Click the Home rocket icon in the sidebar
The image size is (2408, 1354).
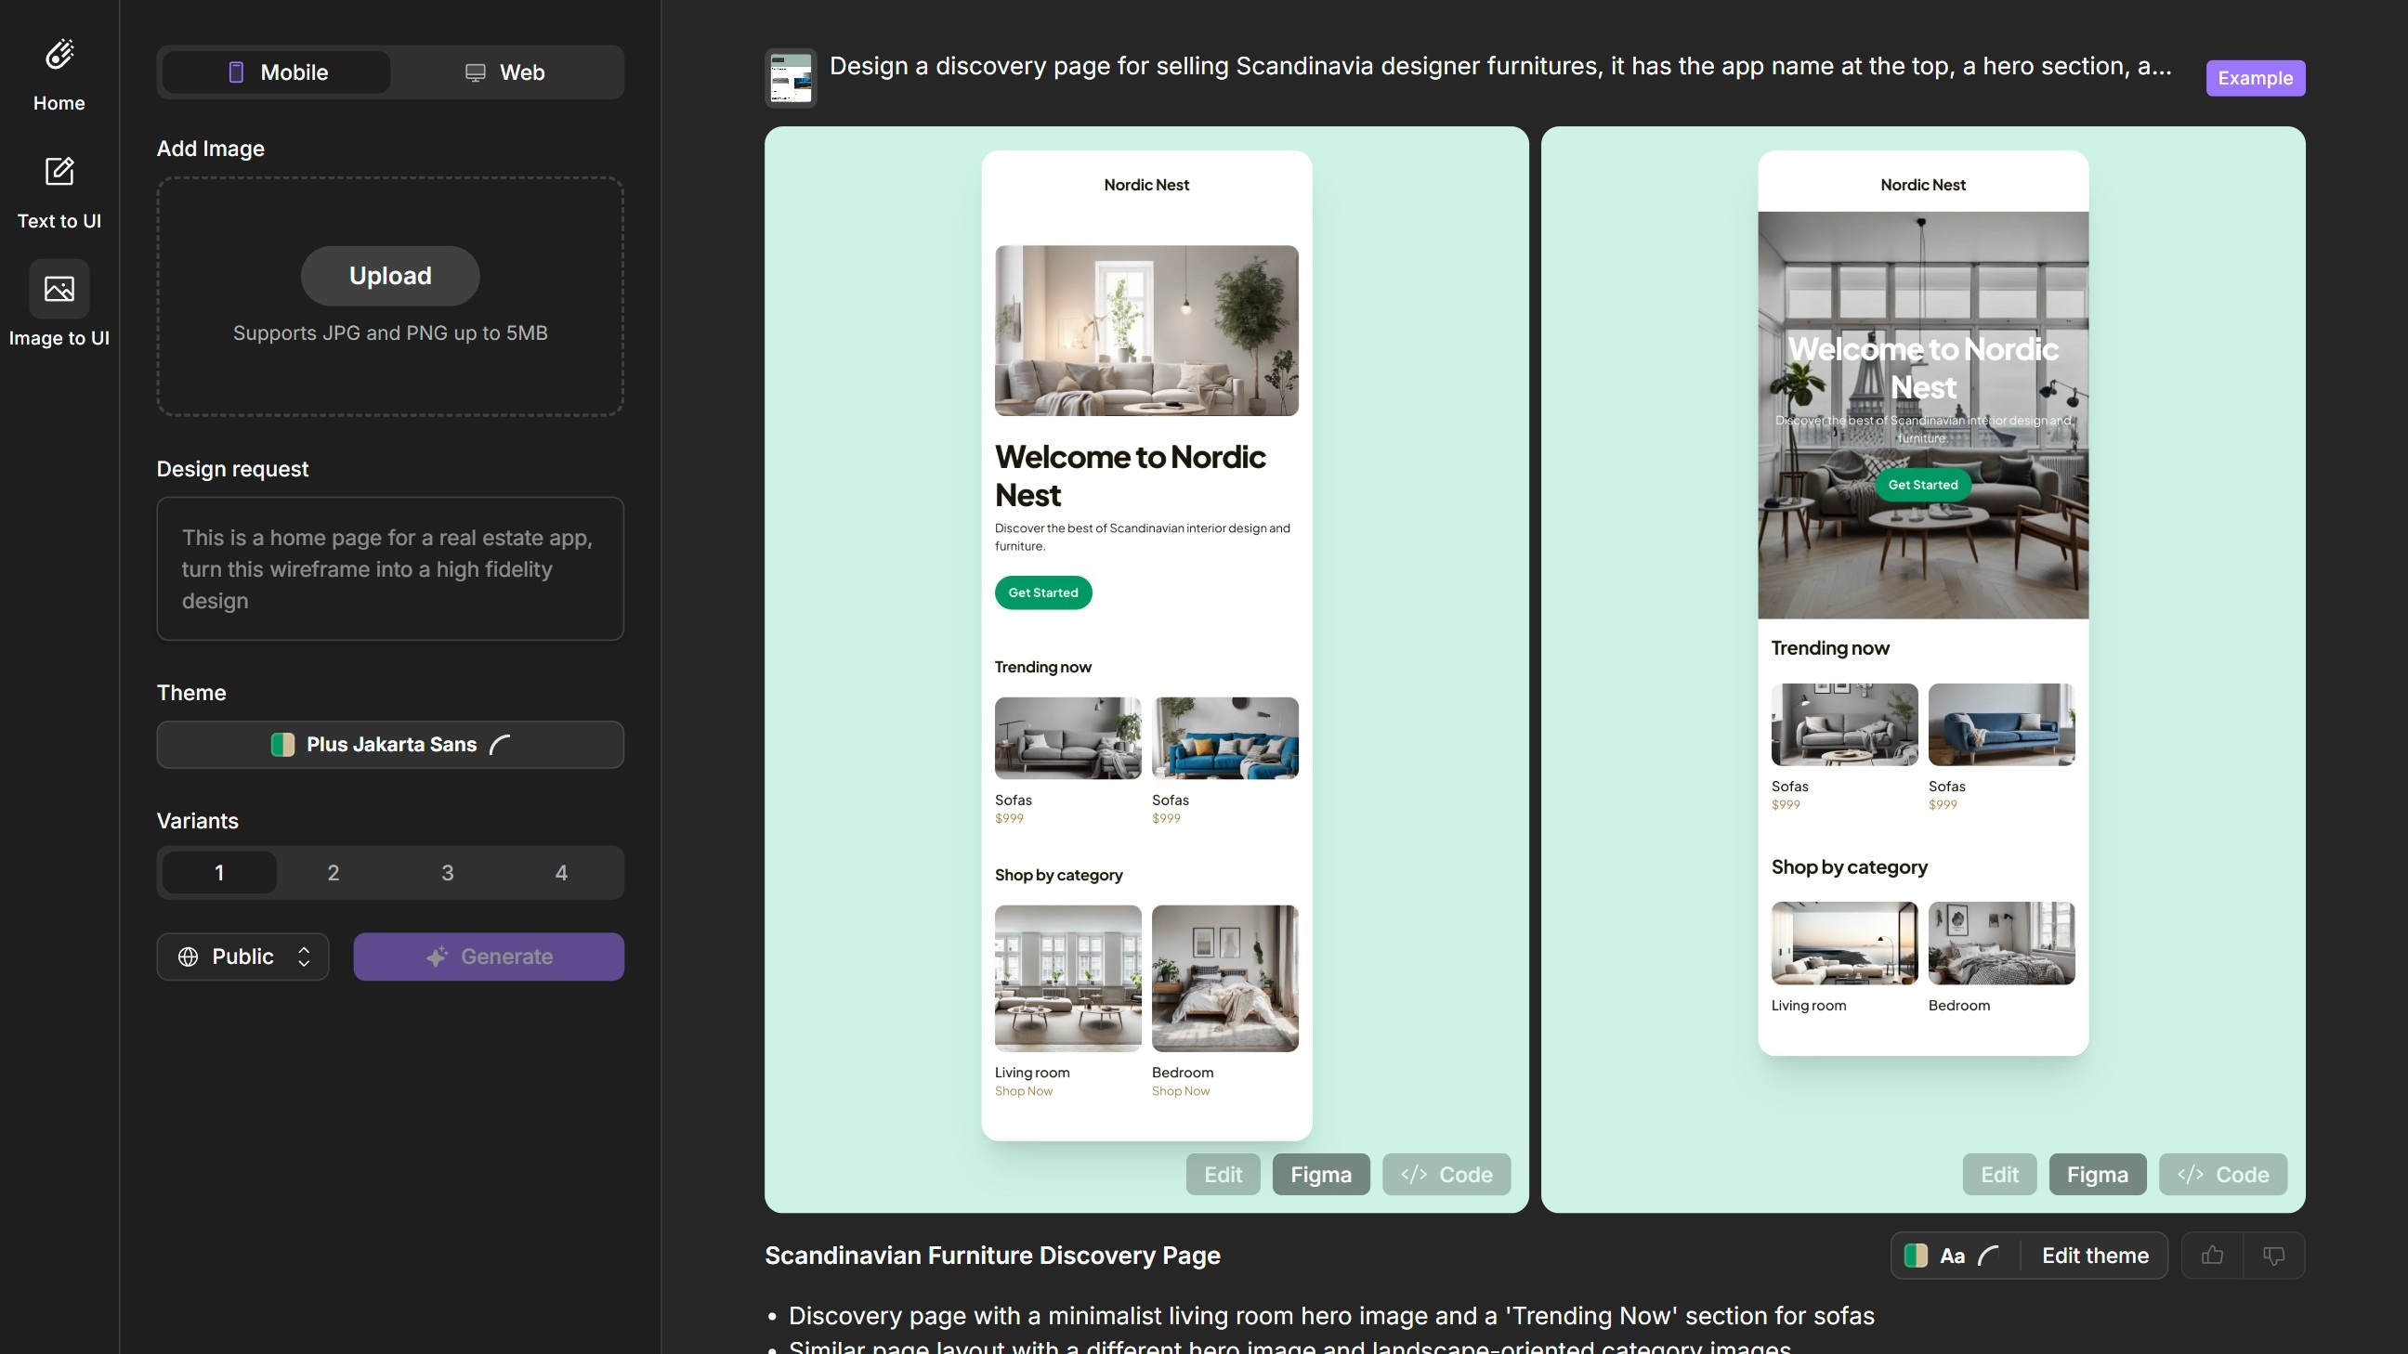59,55
